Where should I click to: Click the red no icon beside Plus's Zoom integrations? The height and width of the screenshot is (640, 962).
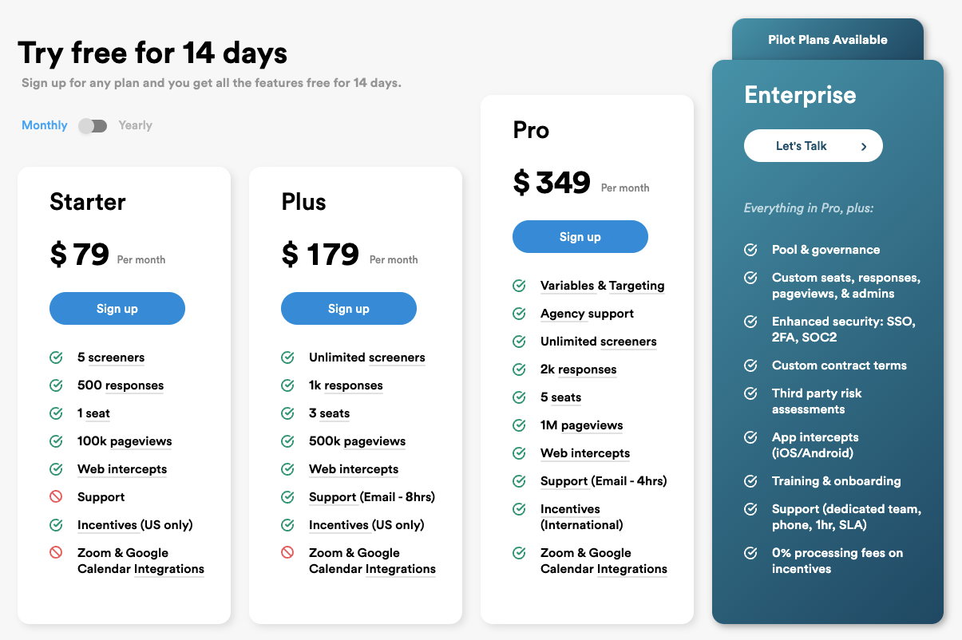[287, 553]
